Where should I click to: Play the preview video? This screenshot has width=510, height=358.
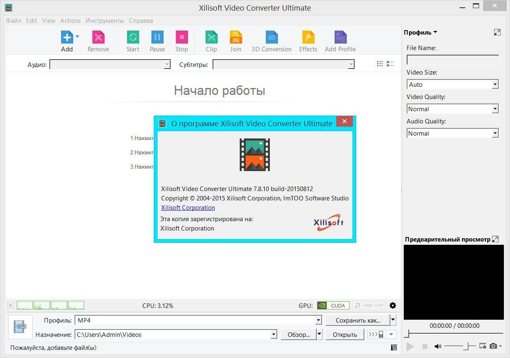tap(410, 347)
